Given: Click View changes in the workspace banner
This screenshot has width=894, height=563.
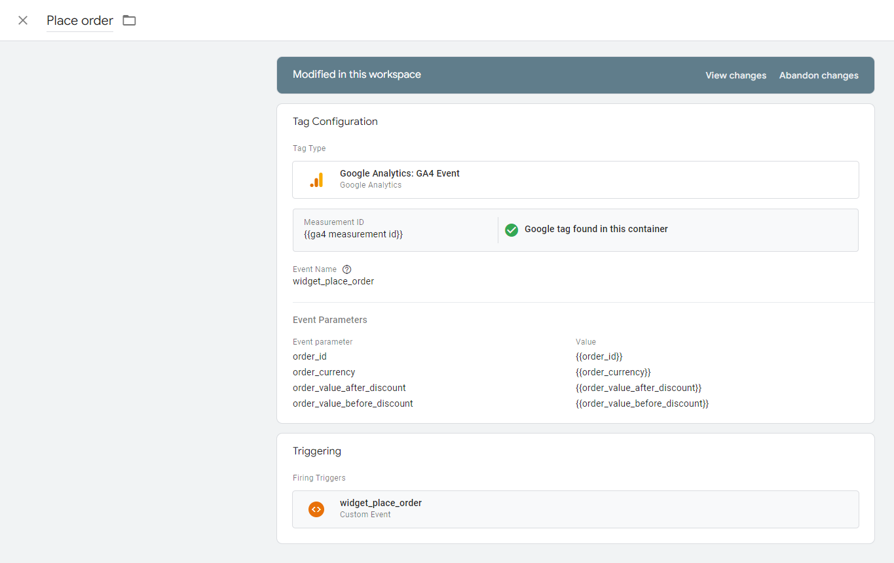Looking at the screenshot, I should click(736, 75).
